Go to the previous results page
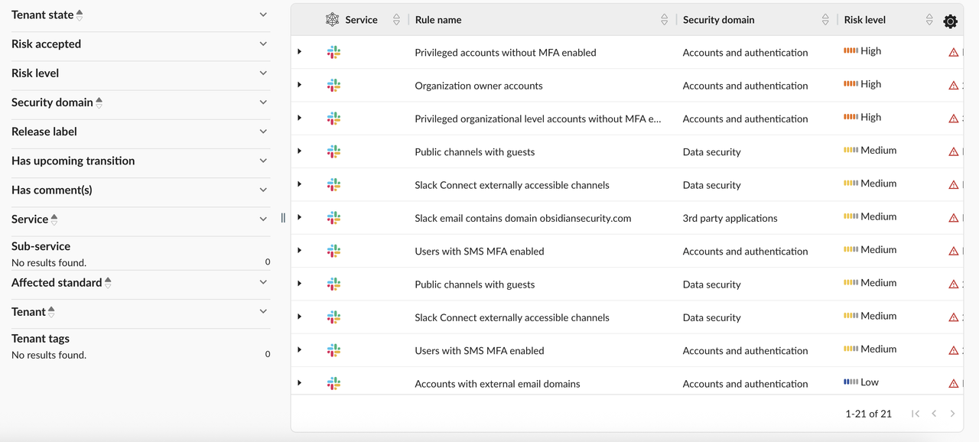The height and width of the screenshot is (442, 979). pos(934,414)
